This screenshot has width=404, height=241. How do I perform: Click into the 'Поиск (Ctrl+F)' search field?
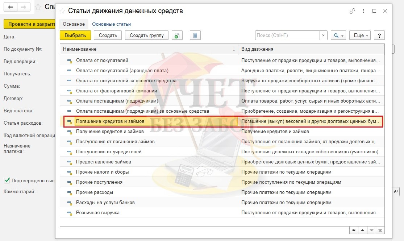click(x=287, y=36)
